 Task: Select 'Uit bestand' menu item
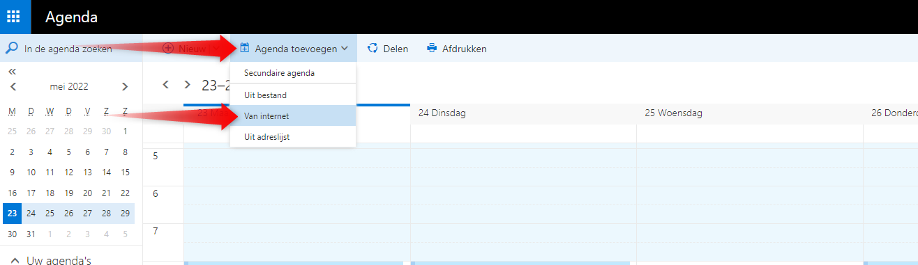point(293,95)
